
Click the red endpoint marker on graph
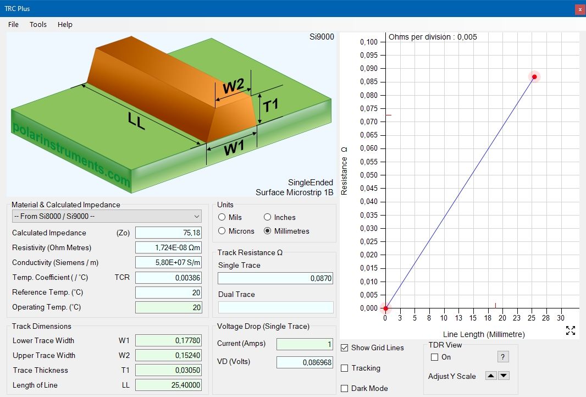[534, 76]
